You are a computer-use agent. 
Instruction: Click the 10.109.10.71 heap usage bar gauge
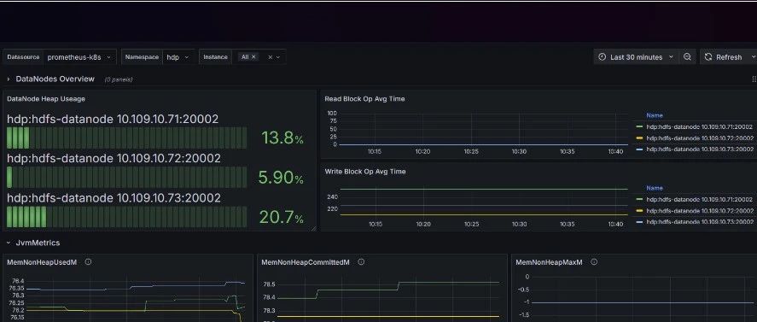pos(126,138)
